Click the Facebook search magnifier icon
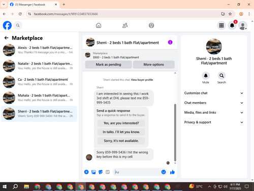The height and width of the screenshot is (191, 254). tap(18, 25)
